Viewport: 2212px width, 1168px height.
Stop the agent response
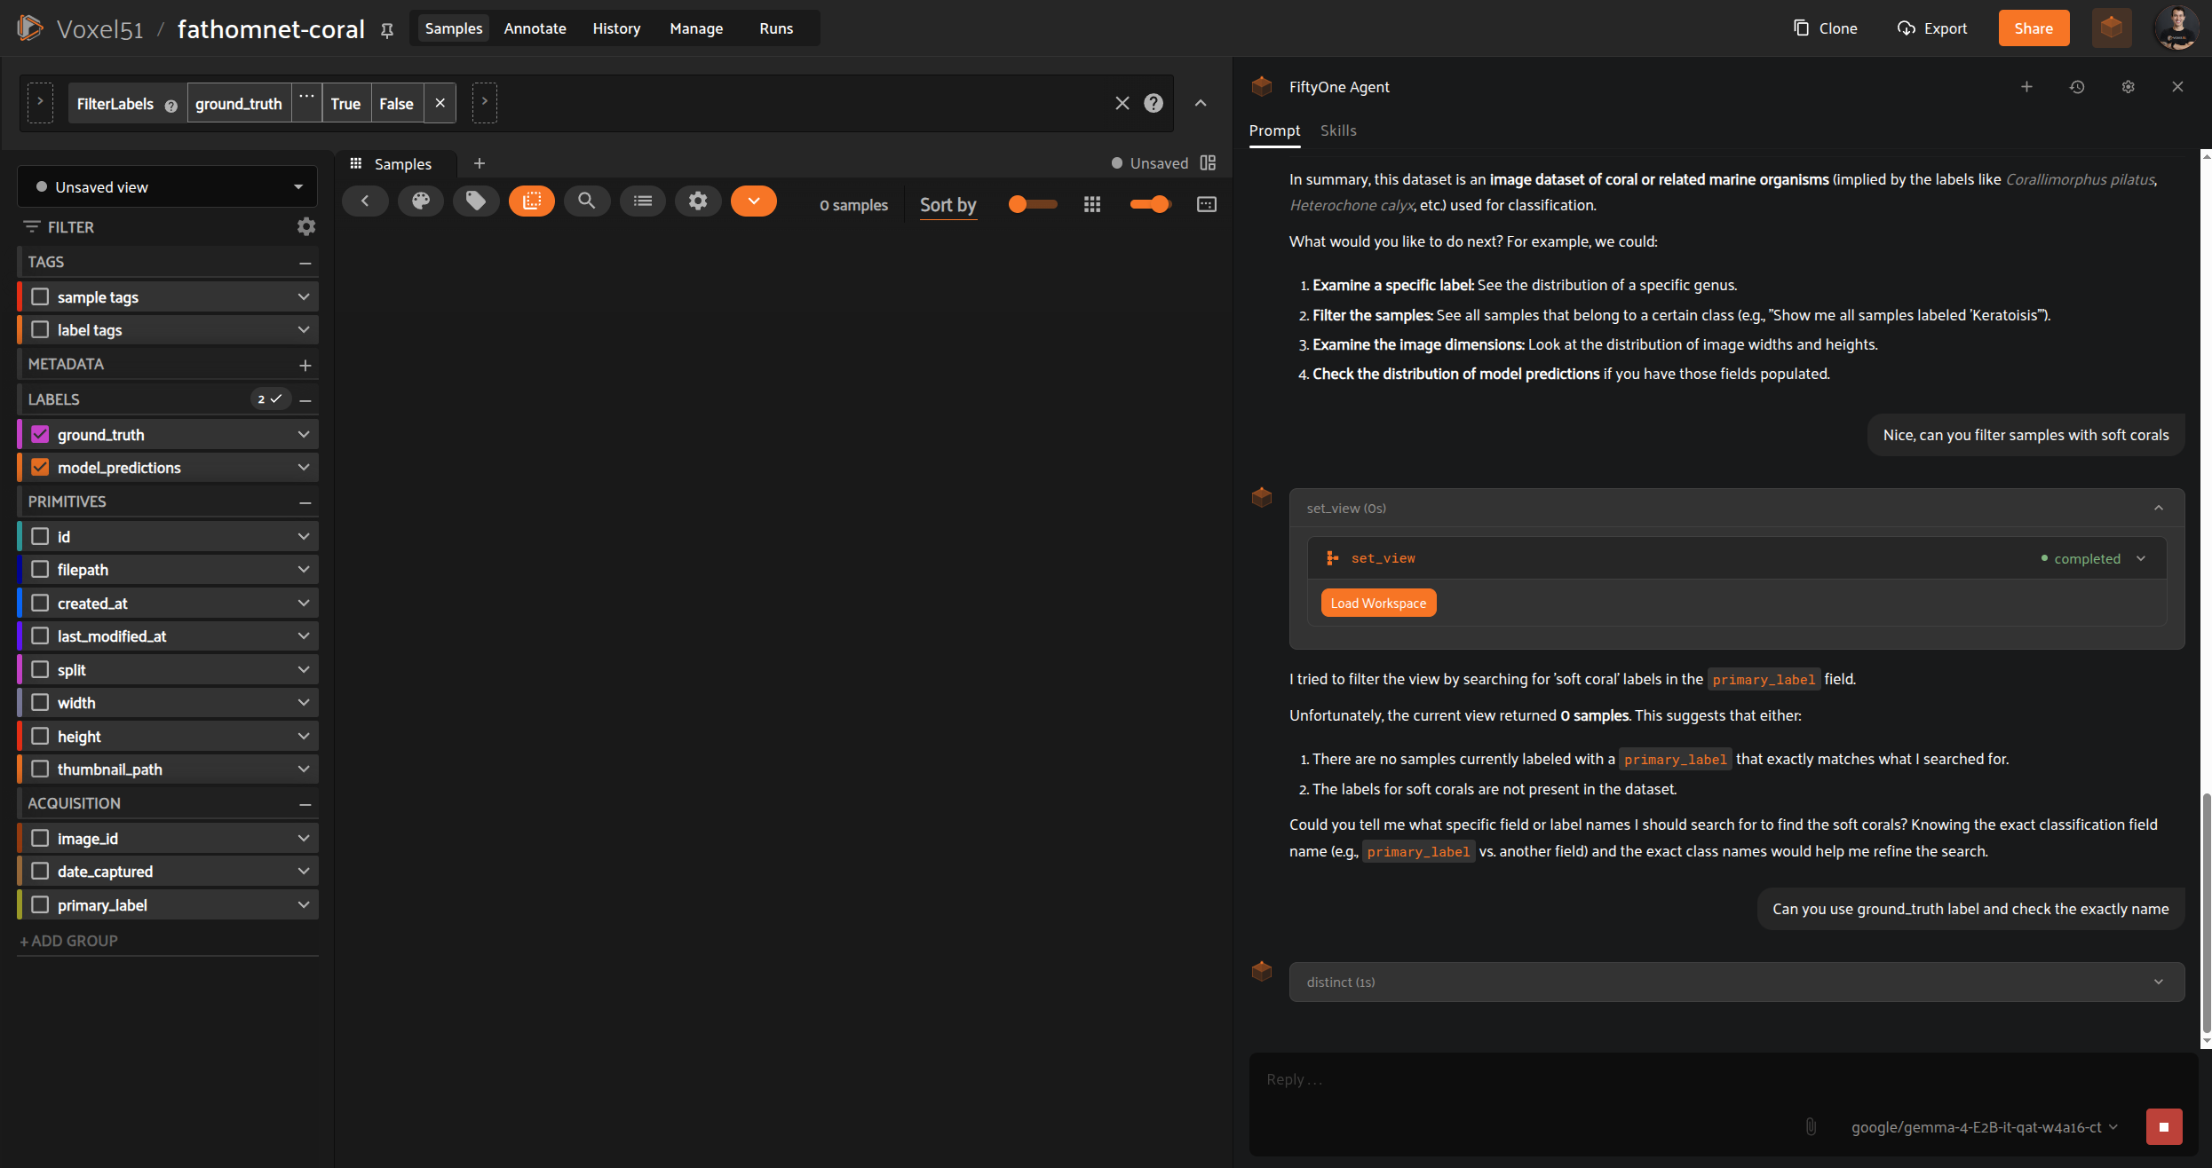pos(2164,1127)
